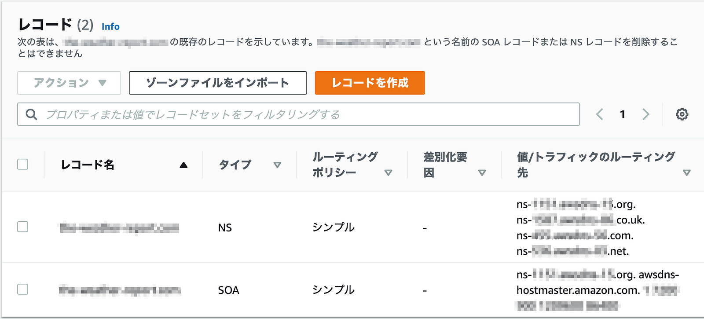Open the table preferences gear icon
The image size is (704, 319).
coord(682,114)
